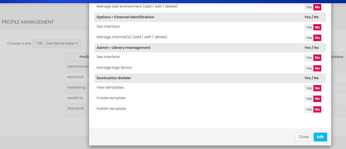This screenshot has width=346, height=149.
Task: Turn on Create template permission with Yes
Action: [x=309, y=99]
